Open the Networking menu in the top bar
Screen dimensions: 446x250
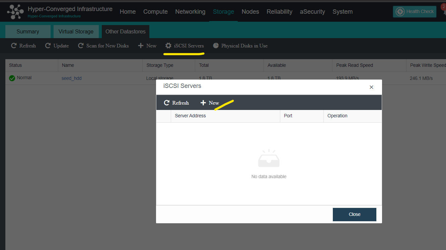(x=190, y=12)
